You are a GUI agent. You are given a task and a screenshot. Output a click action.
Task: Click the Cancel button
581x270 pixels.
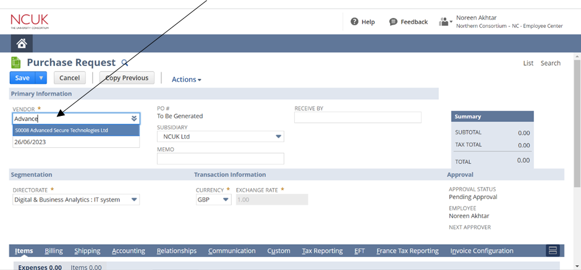pos(69,78)
